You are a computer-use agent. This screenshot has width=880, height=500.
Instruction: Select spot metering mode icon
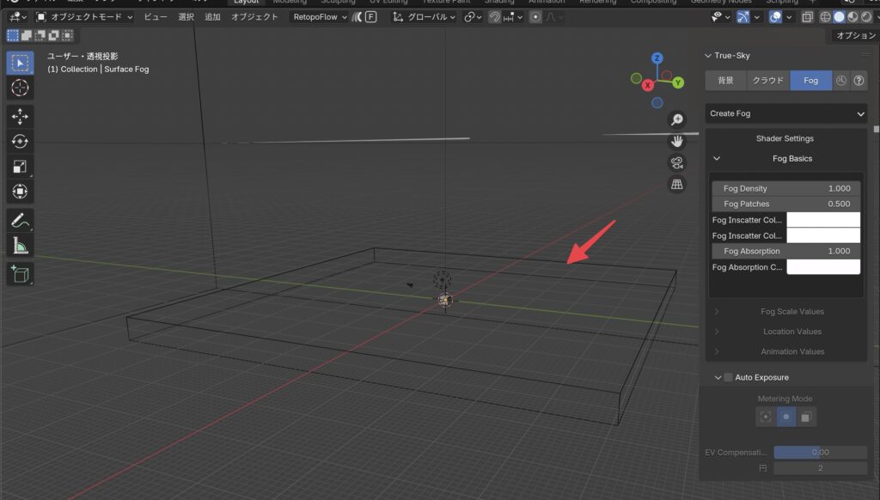point(766,417)
